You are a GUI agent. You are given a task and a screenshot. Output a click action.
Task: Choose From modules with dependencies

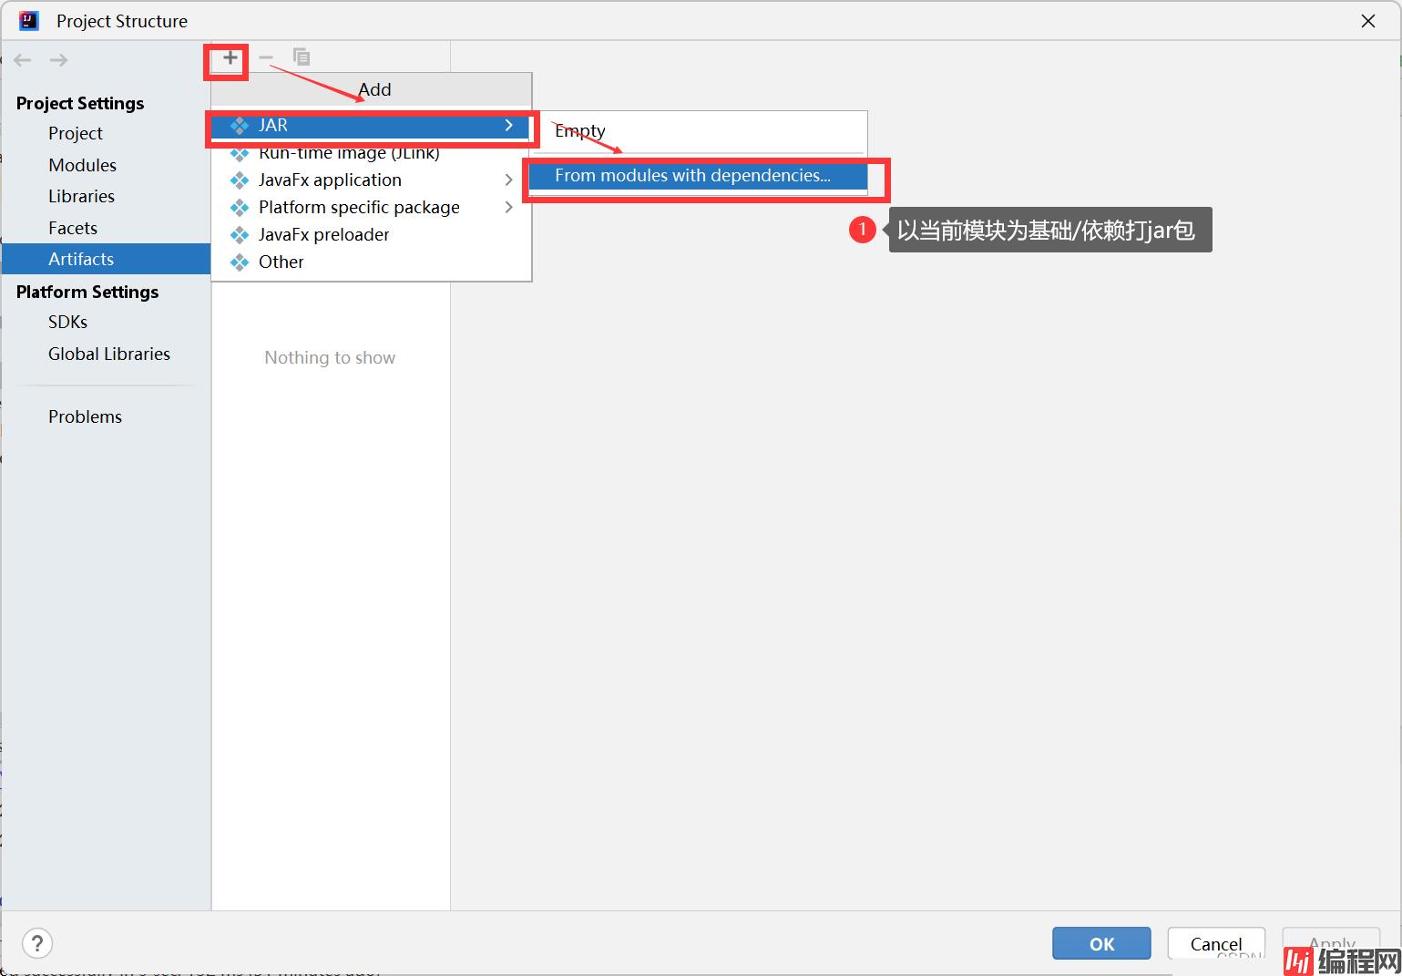pyautogui.click(x=698, y=176)
